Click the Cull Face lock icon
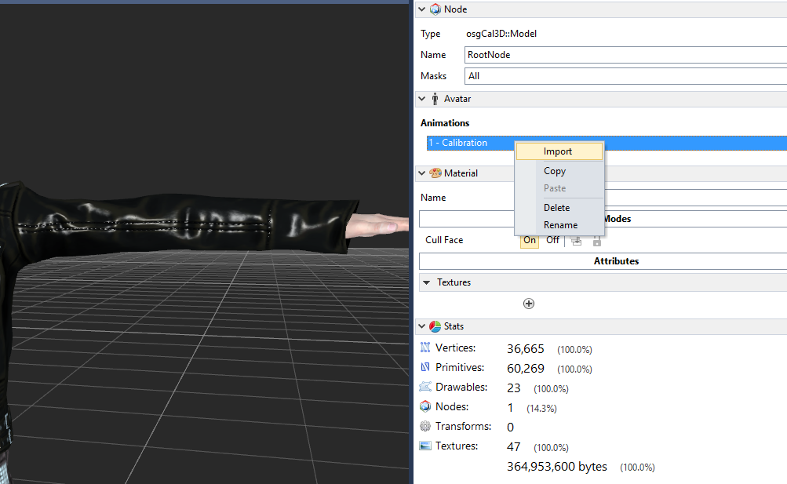This screenshot has height=484, width=787. pyautogui.click(x=597, y=241)
